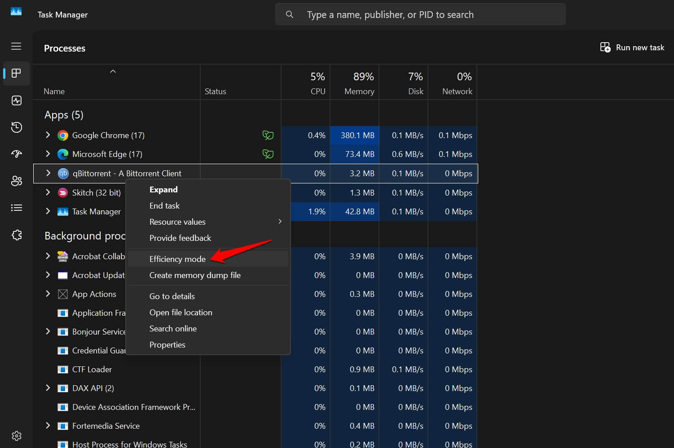Expand the Google Chrome process group
This screenshot has width=674, height=448.
48,135
